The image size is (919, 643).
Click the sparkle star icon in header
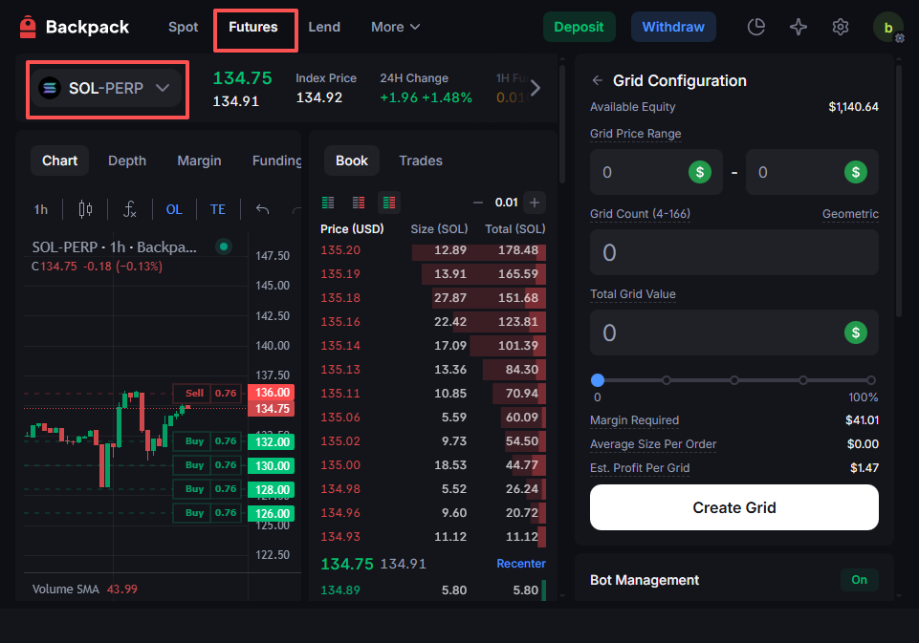(x=799, y=27)
